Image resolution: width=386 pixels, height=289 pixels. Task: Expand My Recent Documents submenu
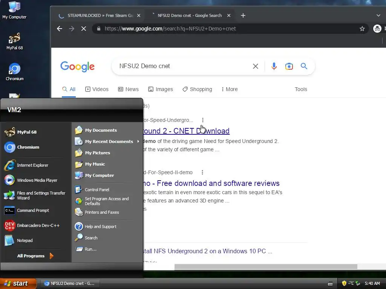click(107, 141)
